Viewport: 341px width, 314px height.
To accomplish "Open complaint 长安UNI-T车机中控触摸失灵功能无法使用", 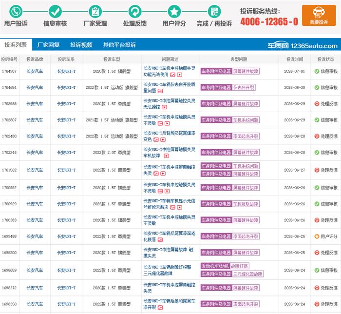I will pyautogui.click(x=169, y=71).
